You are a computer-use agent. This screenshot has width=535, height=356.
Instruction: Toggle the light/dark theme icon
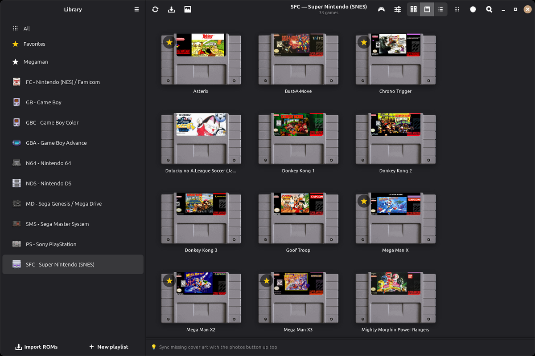click(x=473, y=9)
